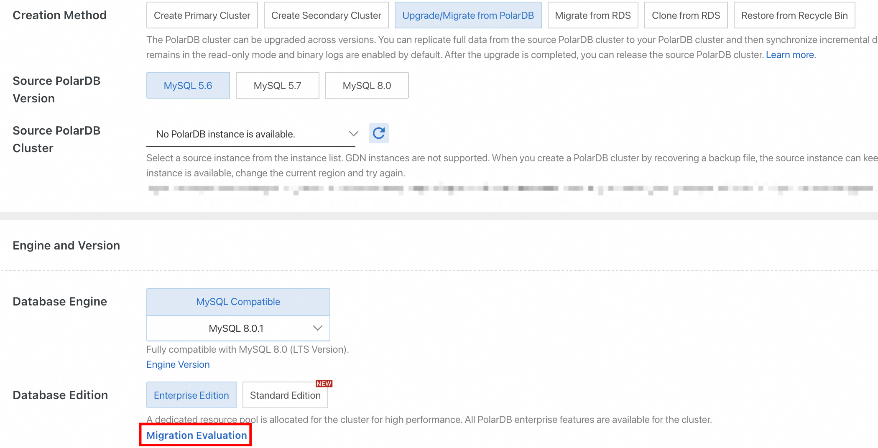Expand the MySQL 8.0.1 version dropdown
This screenshot has width=878, height=448.
tap(238, 328)
